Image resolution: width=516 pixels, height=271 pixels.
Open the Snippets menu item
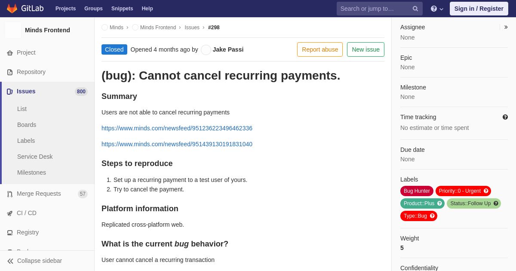pos(122,9)
